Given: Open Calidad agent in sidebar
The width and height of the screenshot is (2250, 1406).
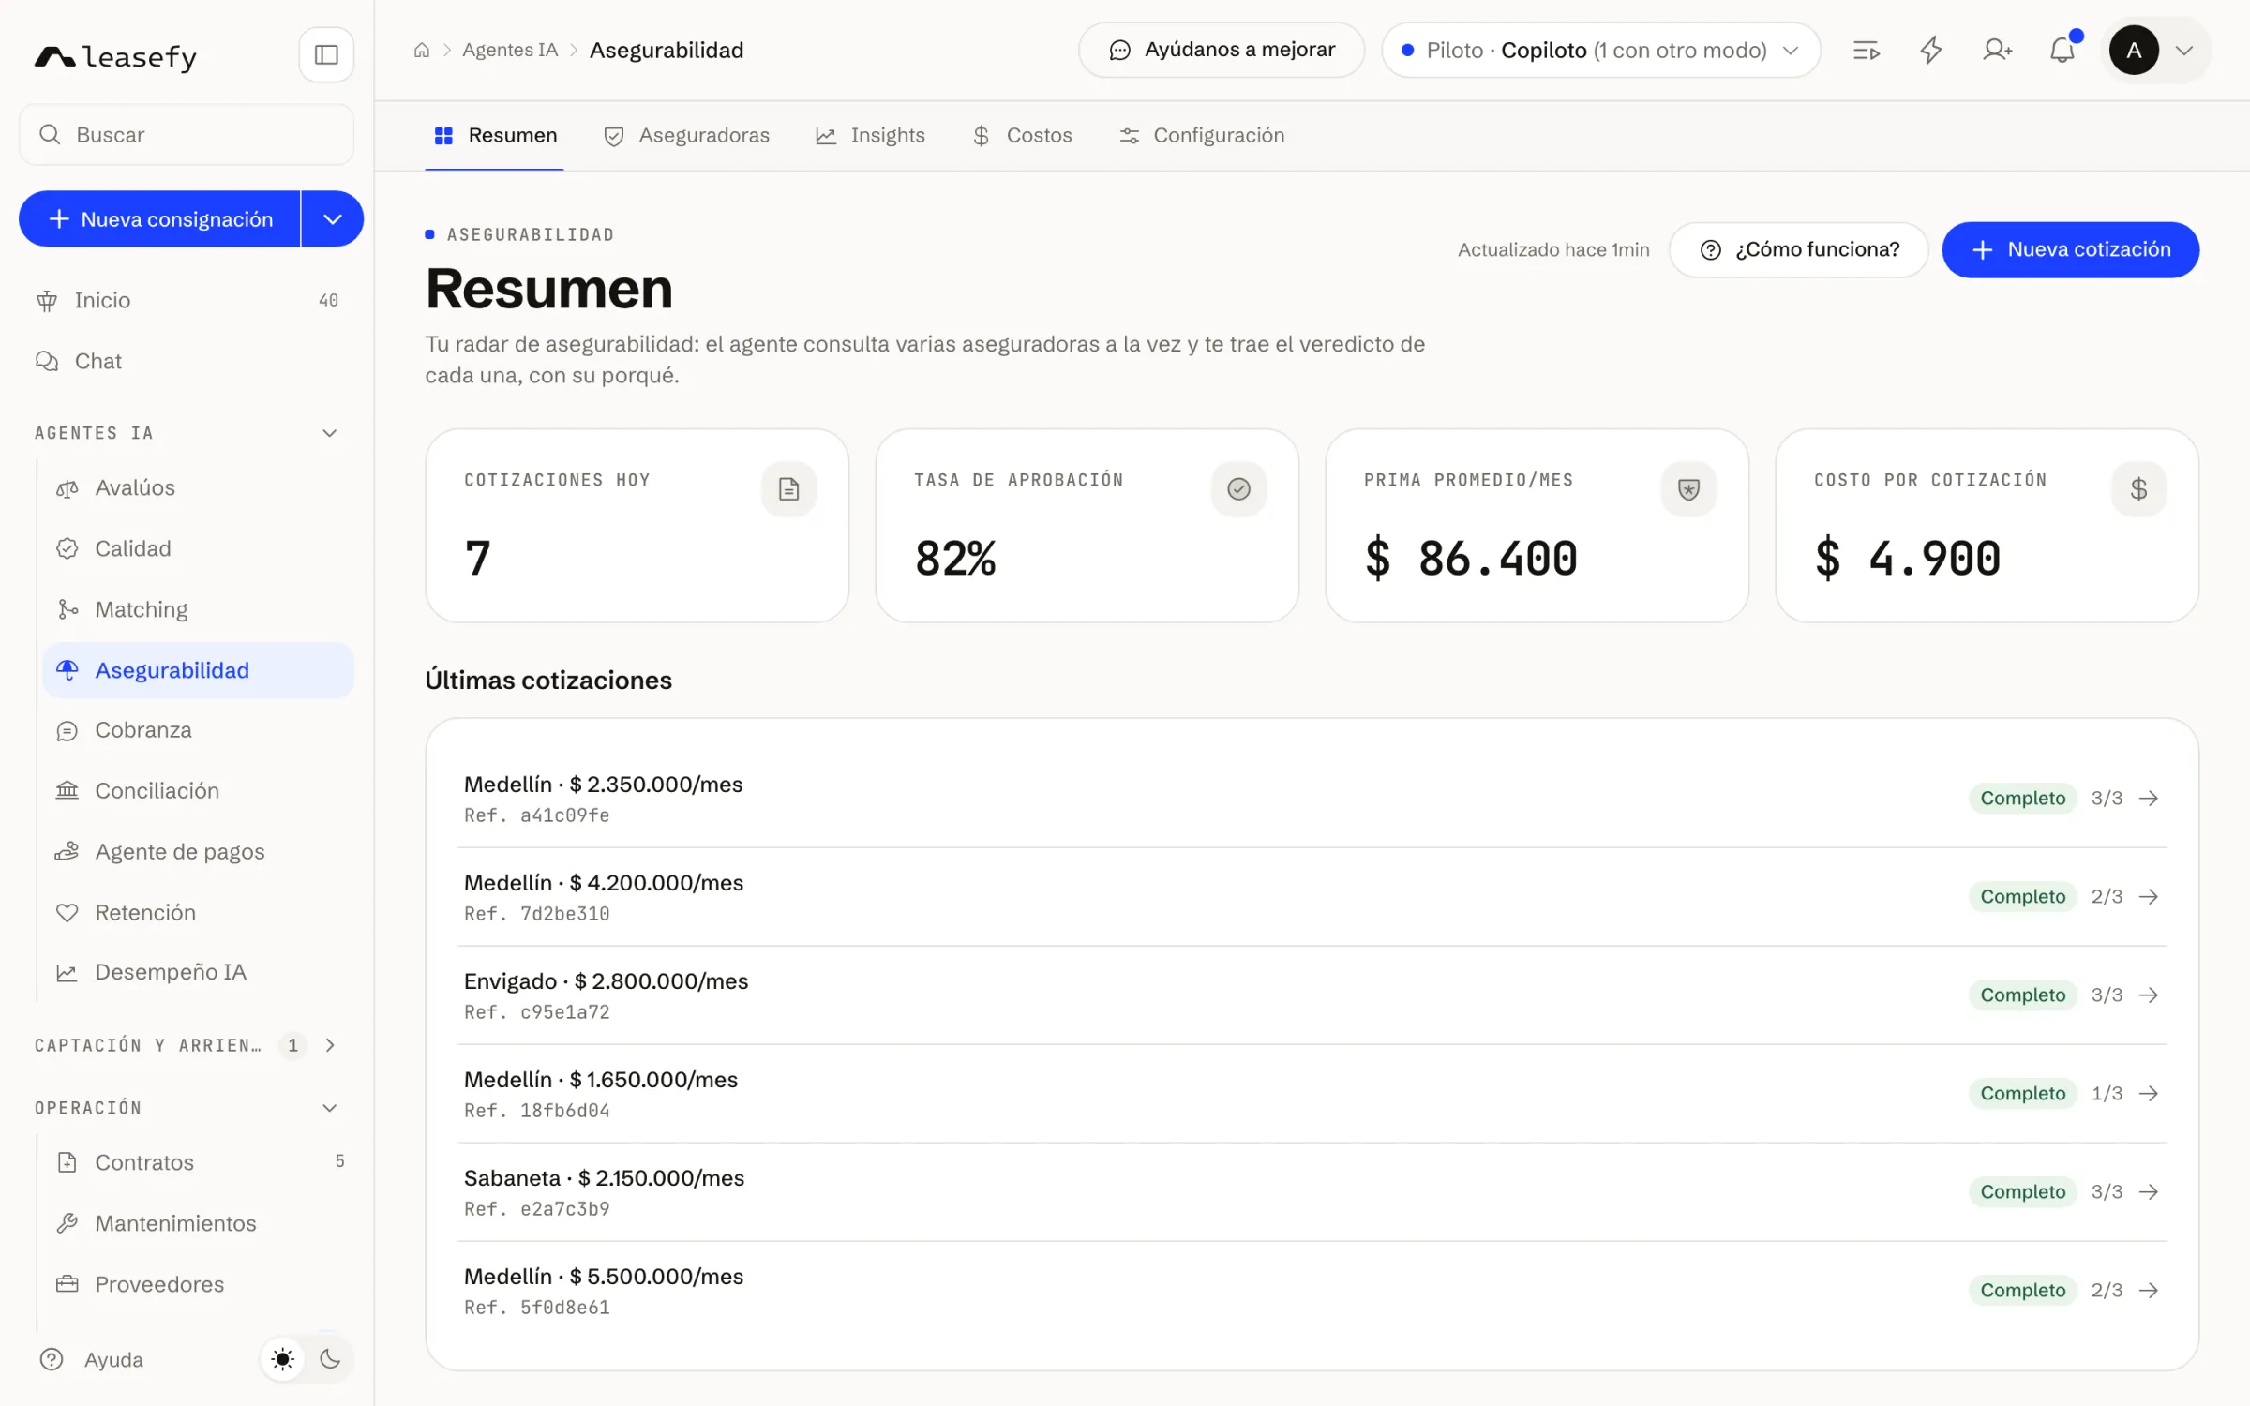Looking at the screenshot, I should point(198,549).
